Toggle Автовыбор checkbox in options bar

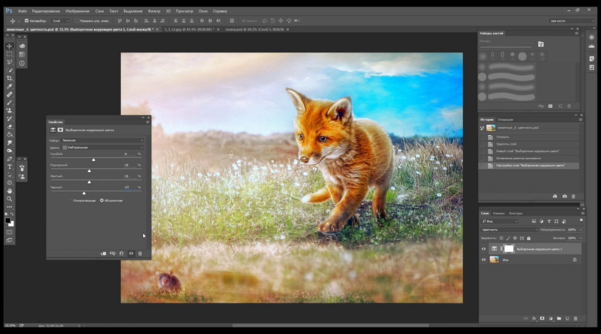coord(27,21)
